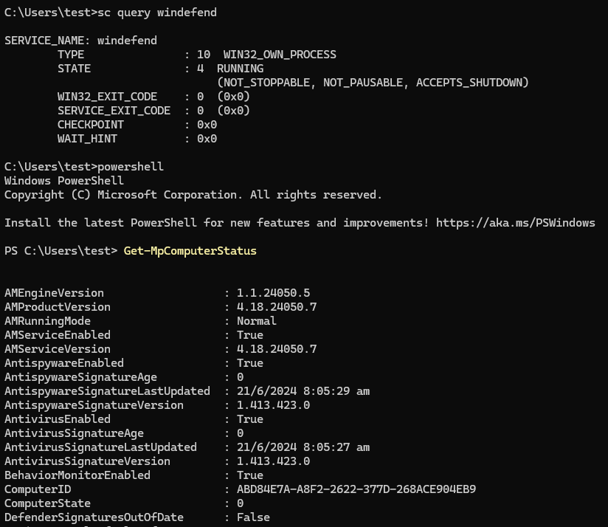Click the AMRunningMode value Normal
This screenshot has height=527, width=608.
click(256, 321)
